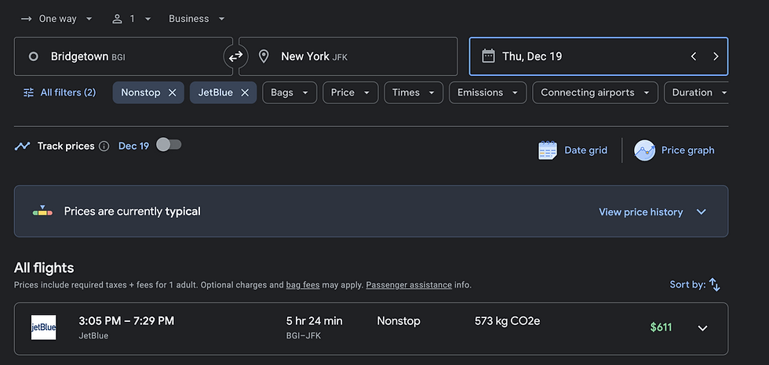769x365 pixels.
Task: Click the Bridgetown origin input field
Action: (x=124, y=56)
